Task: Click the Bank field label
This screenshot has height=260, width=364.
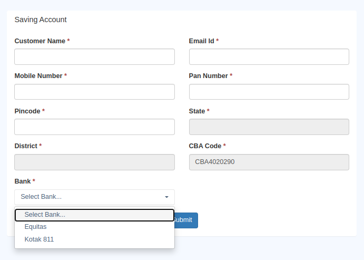Action: tap(23, 181)
